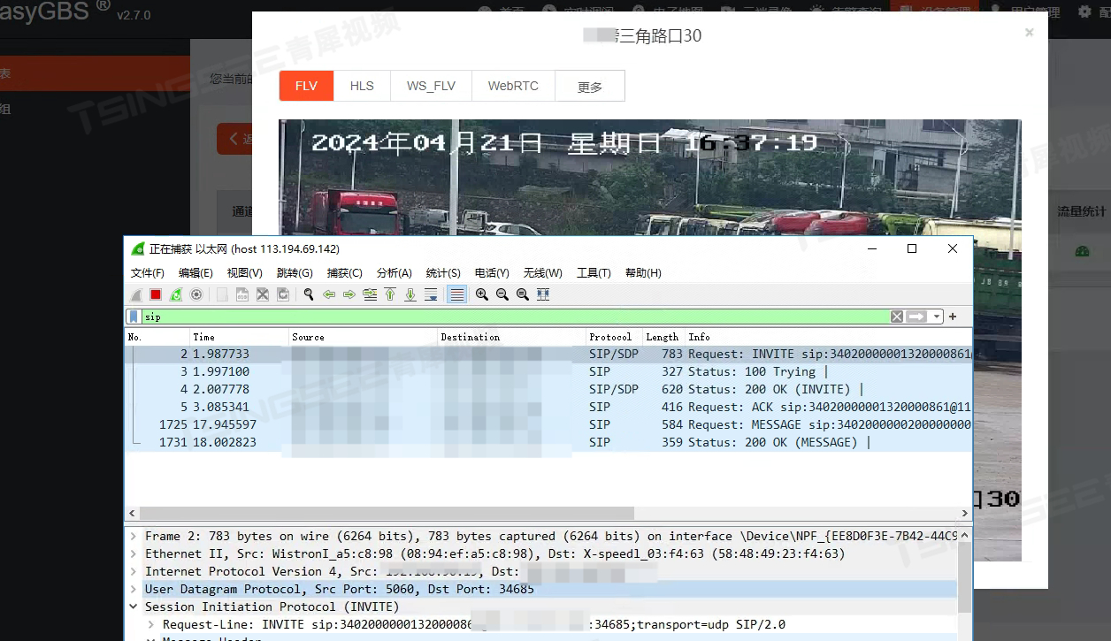Open display filter history dropdown

click(936, 317)
